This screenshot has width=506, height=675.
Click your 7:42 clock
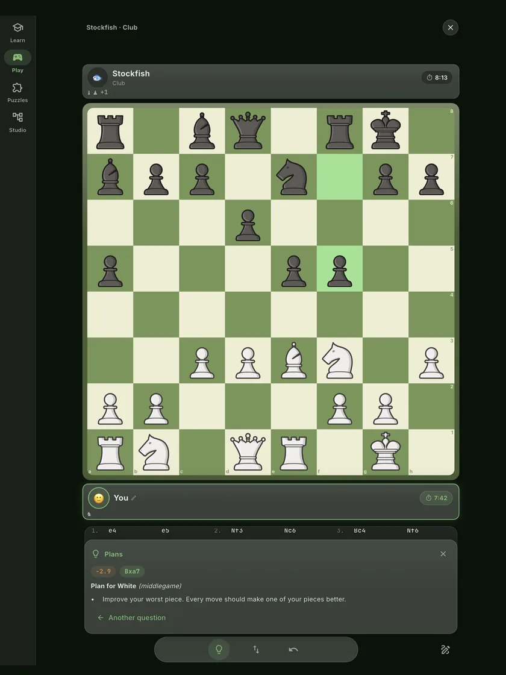[436, 498]
